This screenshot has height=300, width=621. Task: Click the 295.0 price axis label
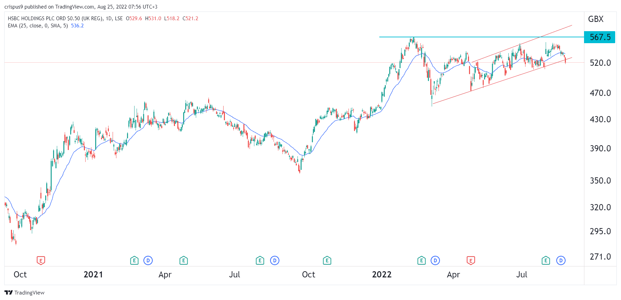600,231
